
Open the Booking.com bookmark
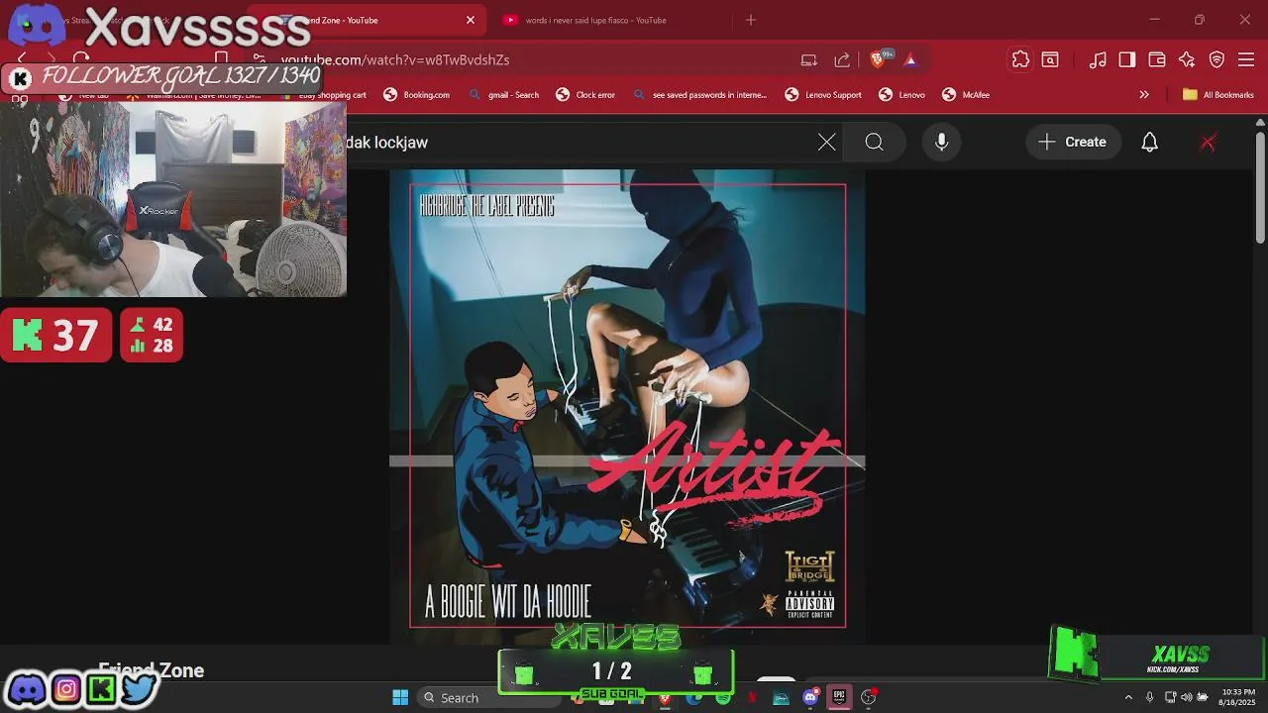tap(417, 95)
